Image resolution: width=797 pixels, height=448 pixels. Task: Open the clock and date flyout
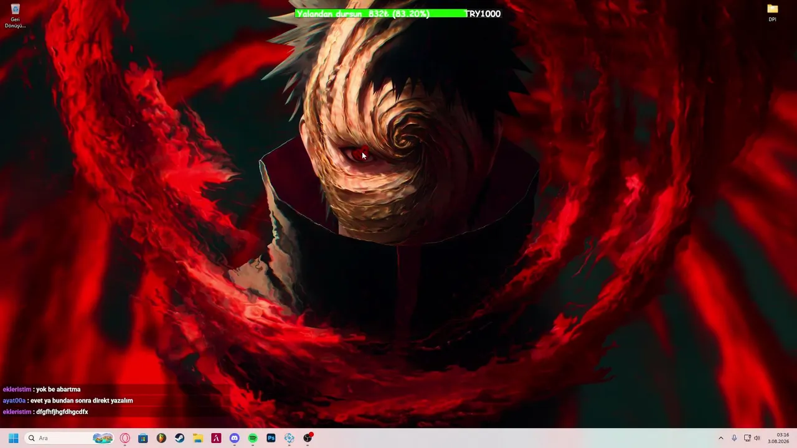coord(779,438)
